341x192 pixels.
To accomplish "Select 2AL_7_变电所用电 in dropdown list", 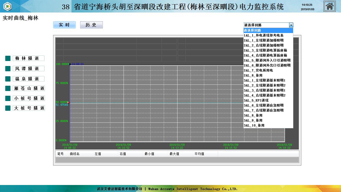I will pyautogui.click(x=258, y=70).
